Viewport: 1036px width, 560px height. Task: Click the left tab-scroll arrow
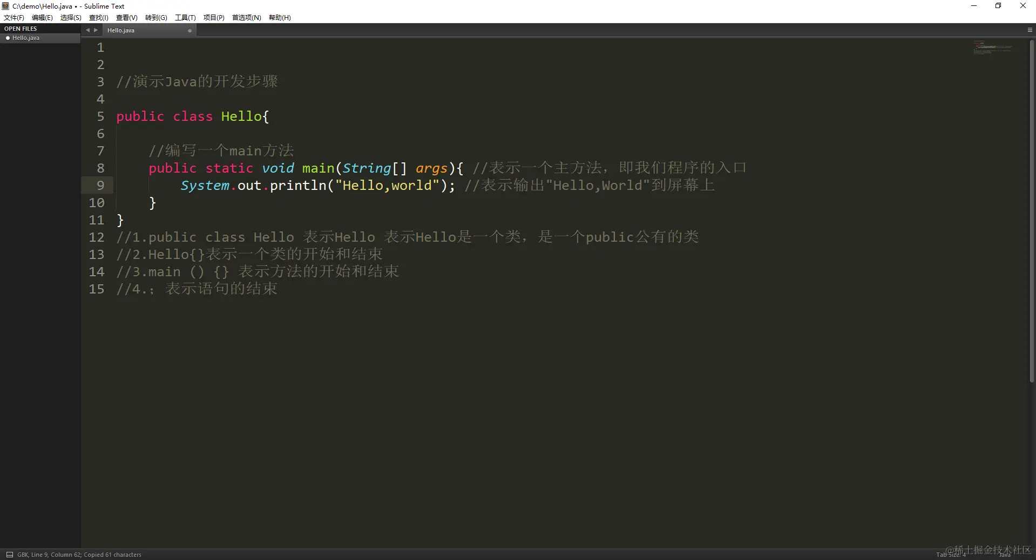point(87,30)
